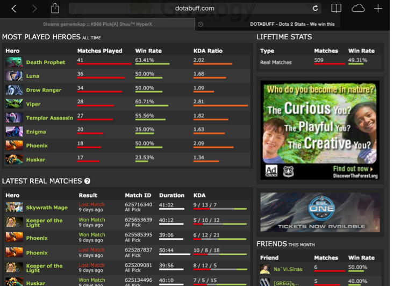The width and height of the screenshot is (401, 286).
Task: Open match ID 625653639
Action: 138,220
